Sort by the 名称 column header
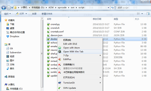151x91 pixels. click(x=49, y=19)
